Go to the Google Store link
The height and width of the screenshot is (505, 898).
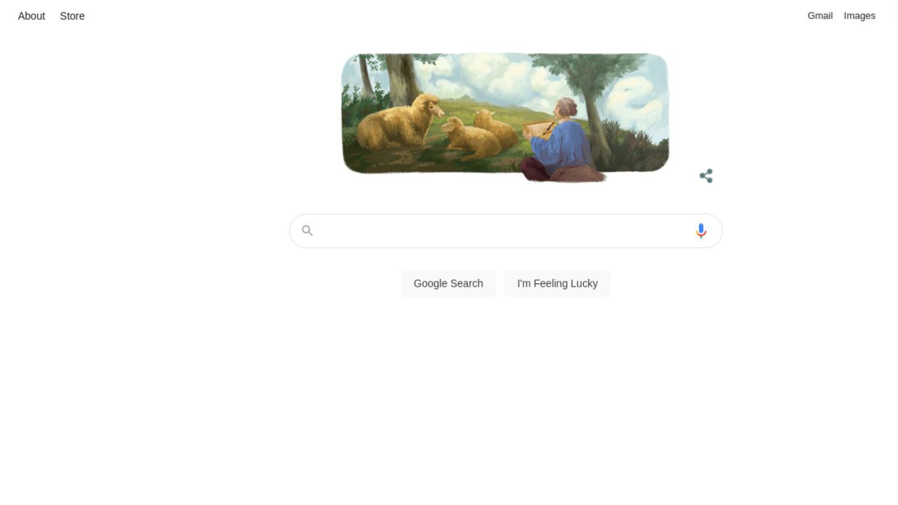click(72, 16)
